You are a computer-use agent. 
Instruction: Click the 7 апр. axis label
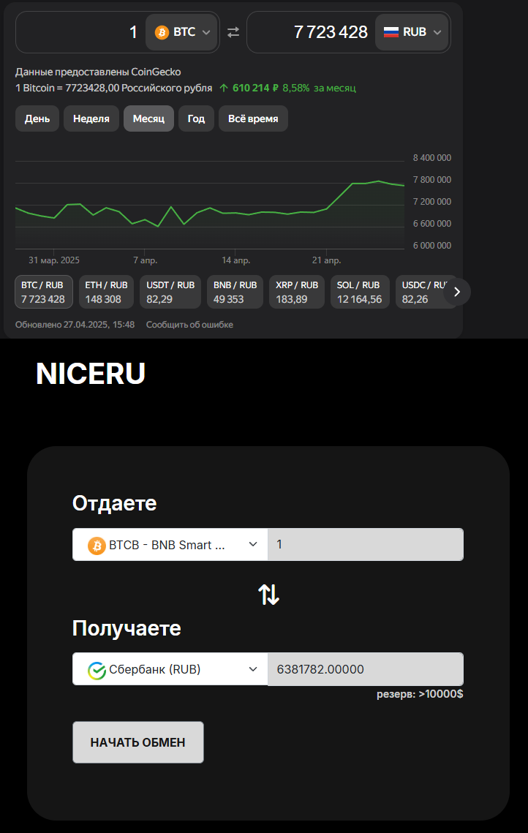pos(145,260)
